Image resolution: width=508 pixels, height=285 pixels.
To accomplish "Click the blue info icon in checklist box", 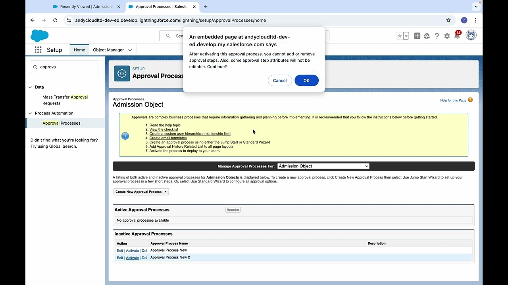I will 125,136.
